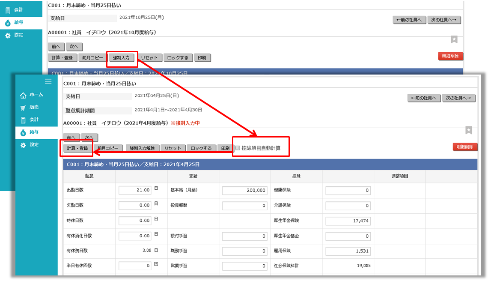Go to ホーム in the front sidebar
This screenshot has width=491, height=281.
(32, 95)
